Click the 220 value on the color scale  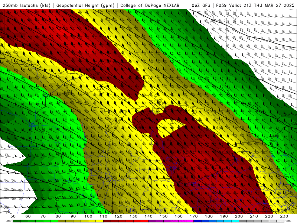click(269, 216)
